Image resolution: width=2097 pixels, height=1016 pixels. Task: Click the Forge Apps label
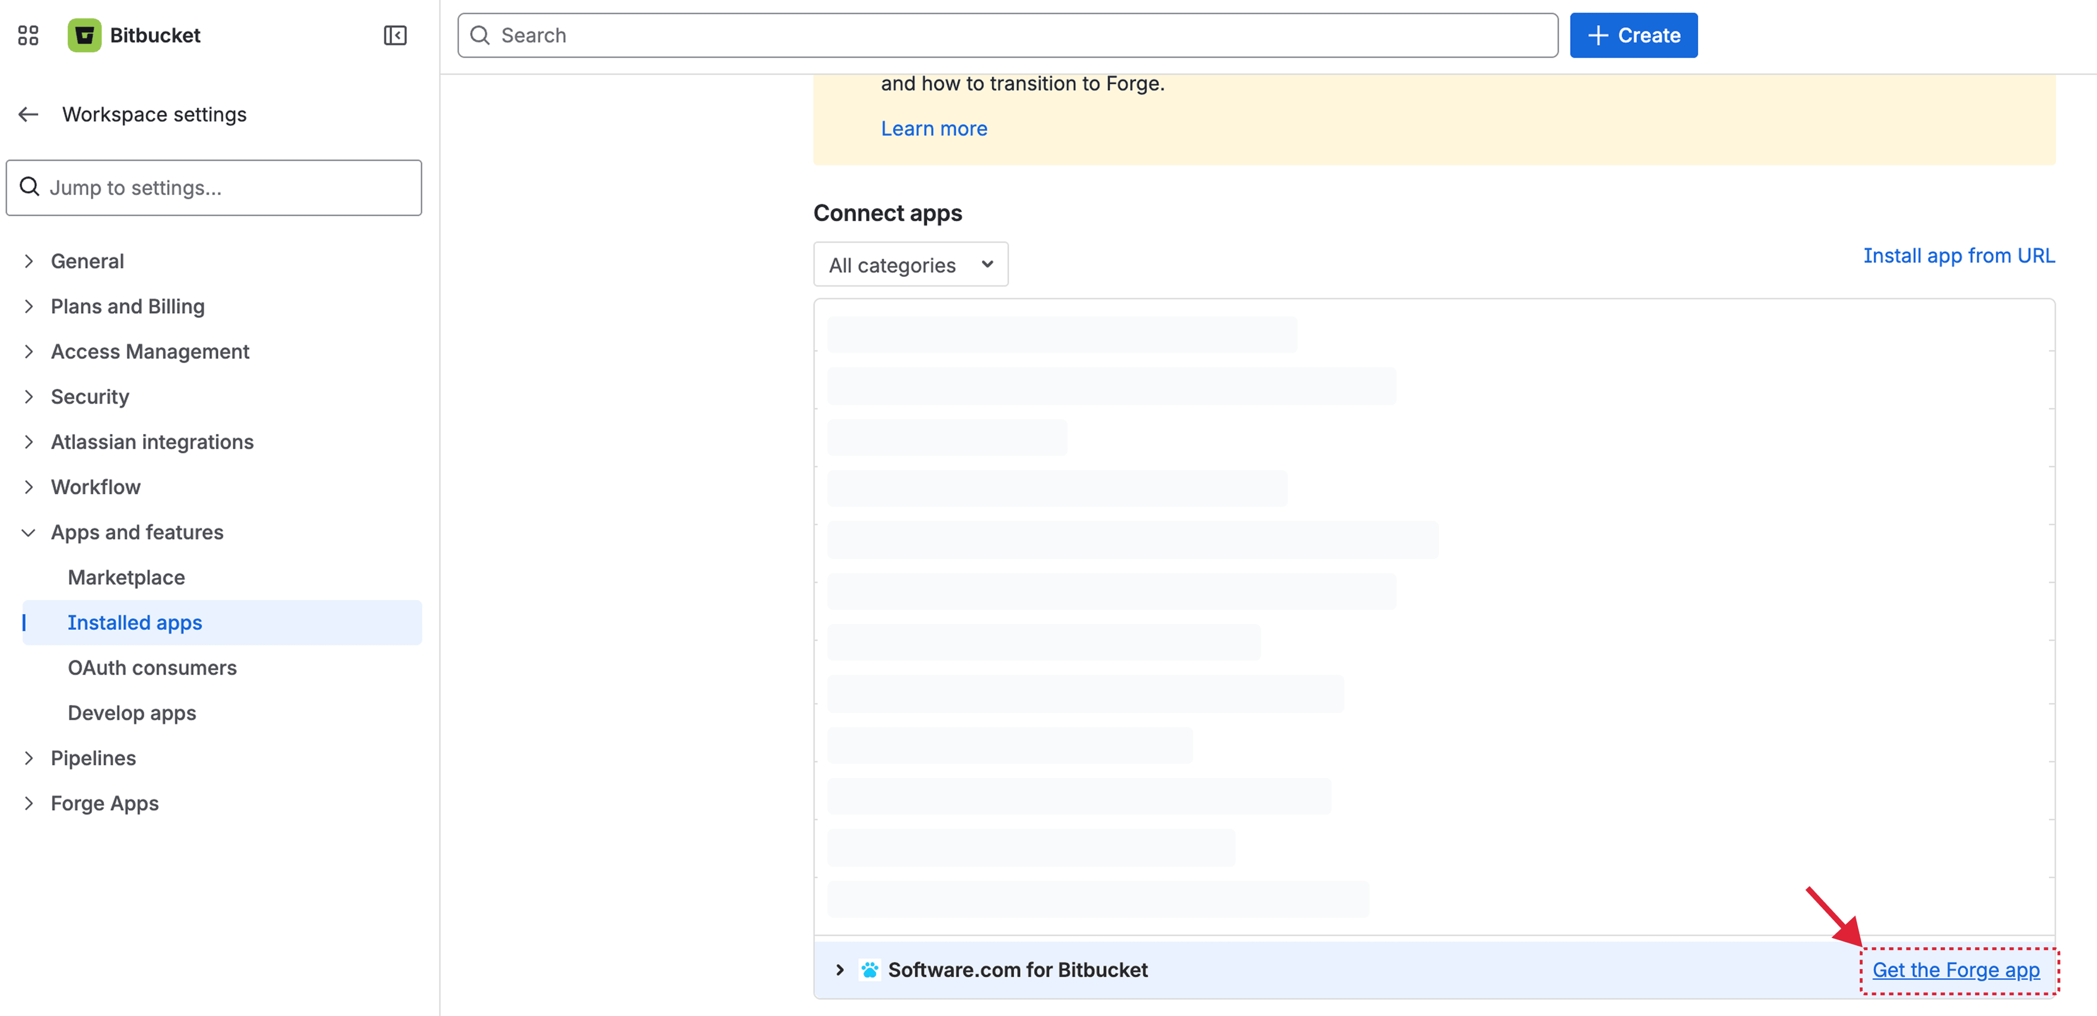pos(104,803)
